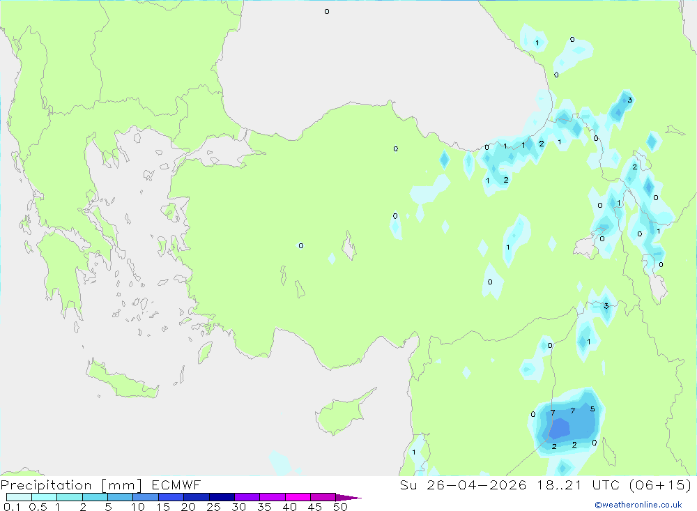697x511 pixels.
Task: Click legend label '50'
Action: (x=340, y=507)
